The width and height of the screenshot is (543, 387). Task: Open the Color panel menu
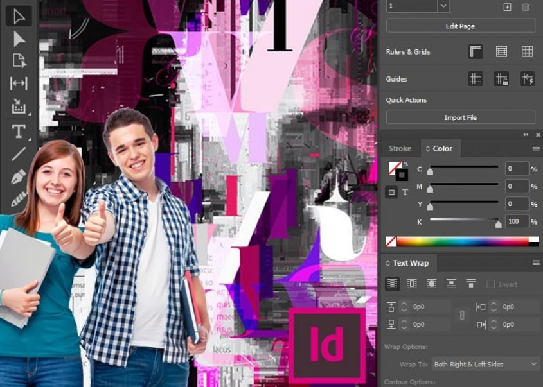536,148
